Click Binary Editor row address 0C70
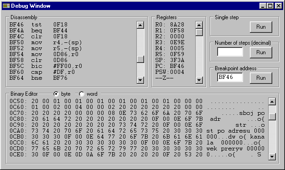Viewport: 285px width, 170px height. point(18,113)
